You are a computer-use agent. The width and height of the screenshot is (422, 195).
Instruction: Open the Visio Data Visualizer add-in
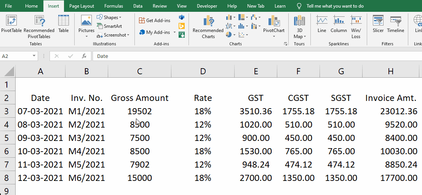[182, 18]
